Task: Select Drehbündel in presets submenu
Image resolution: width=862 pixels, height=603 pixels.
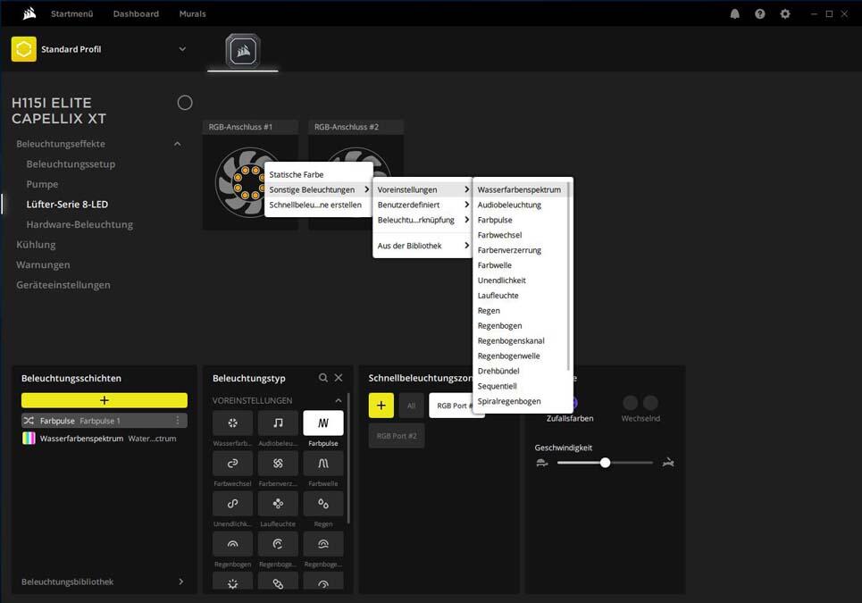Action: pyautogui.click(x=521, y=371)
